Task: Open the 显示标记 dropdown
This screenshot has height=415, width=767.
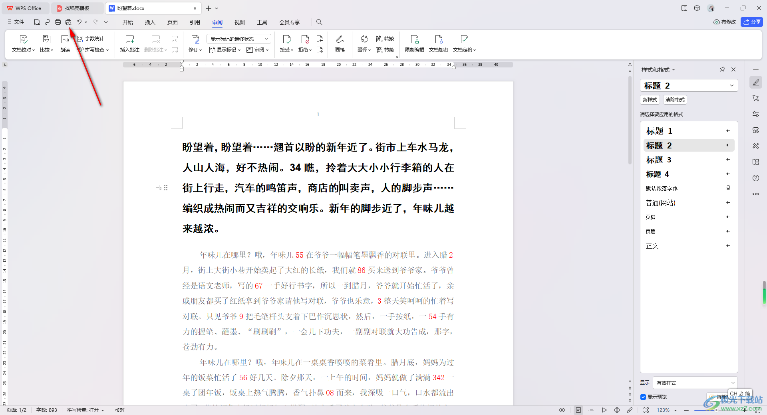Action: tap(225, 50)
